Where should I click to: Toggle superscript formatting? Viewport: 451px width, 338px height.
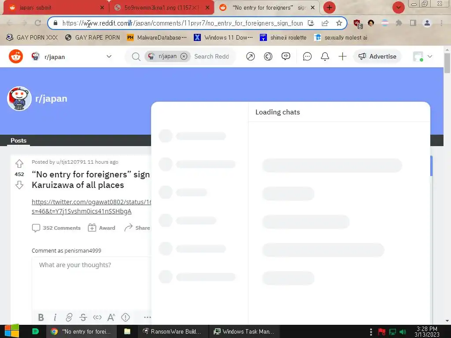coord(111,317)
